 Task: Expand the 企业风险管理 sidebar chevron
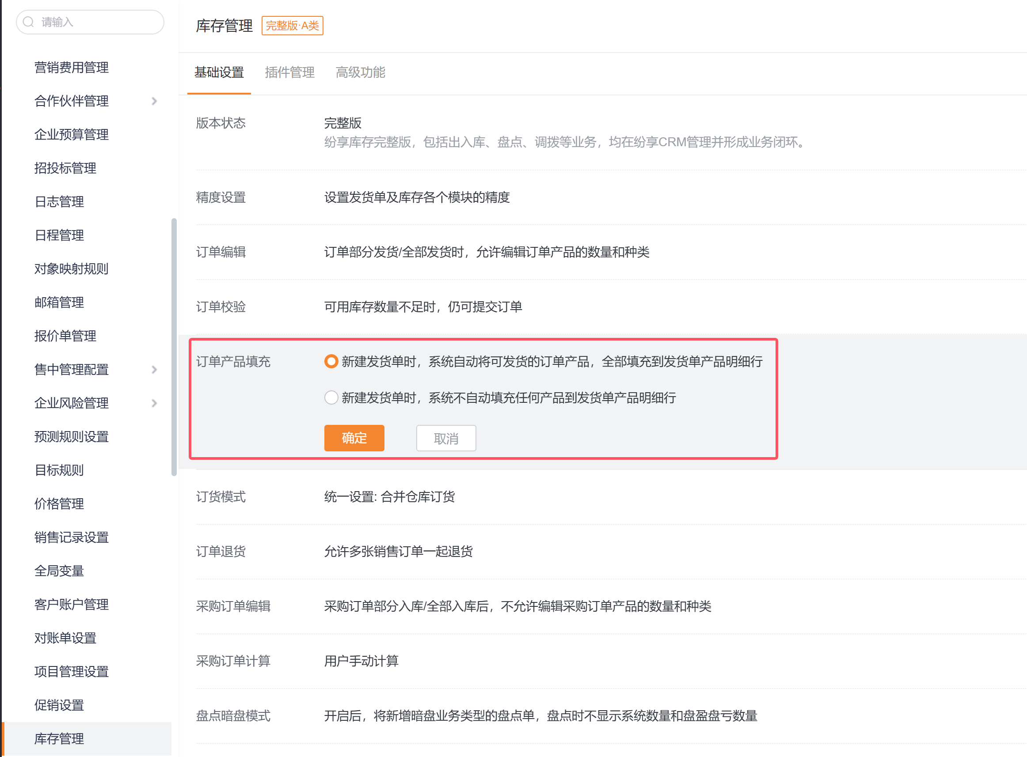tap(155, 403)
